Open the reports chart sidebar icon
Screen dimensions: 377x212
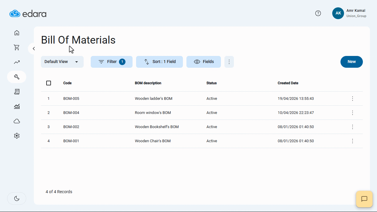pos(17,107)
